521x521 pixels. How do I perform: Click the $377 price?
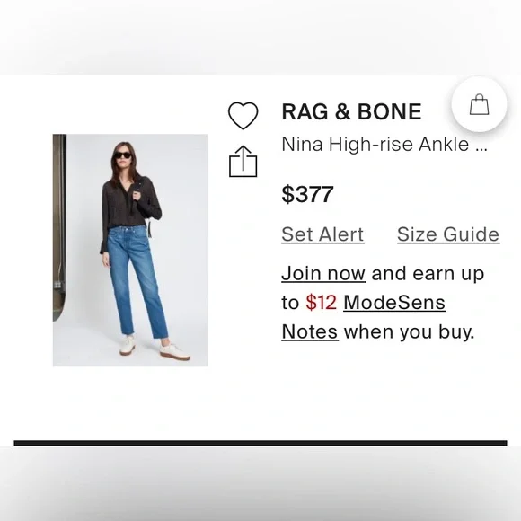click(x=307, y=194)
